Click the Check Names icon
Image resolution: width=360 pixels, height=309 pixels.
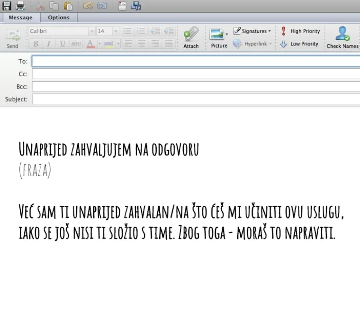pos(342,37)
